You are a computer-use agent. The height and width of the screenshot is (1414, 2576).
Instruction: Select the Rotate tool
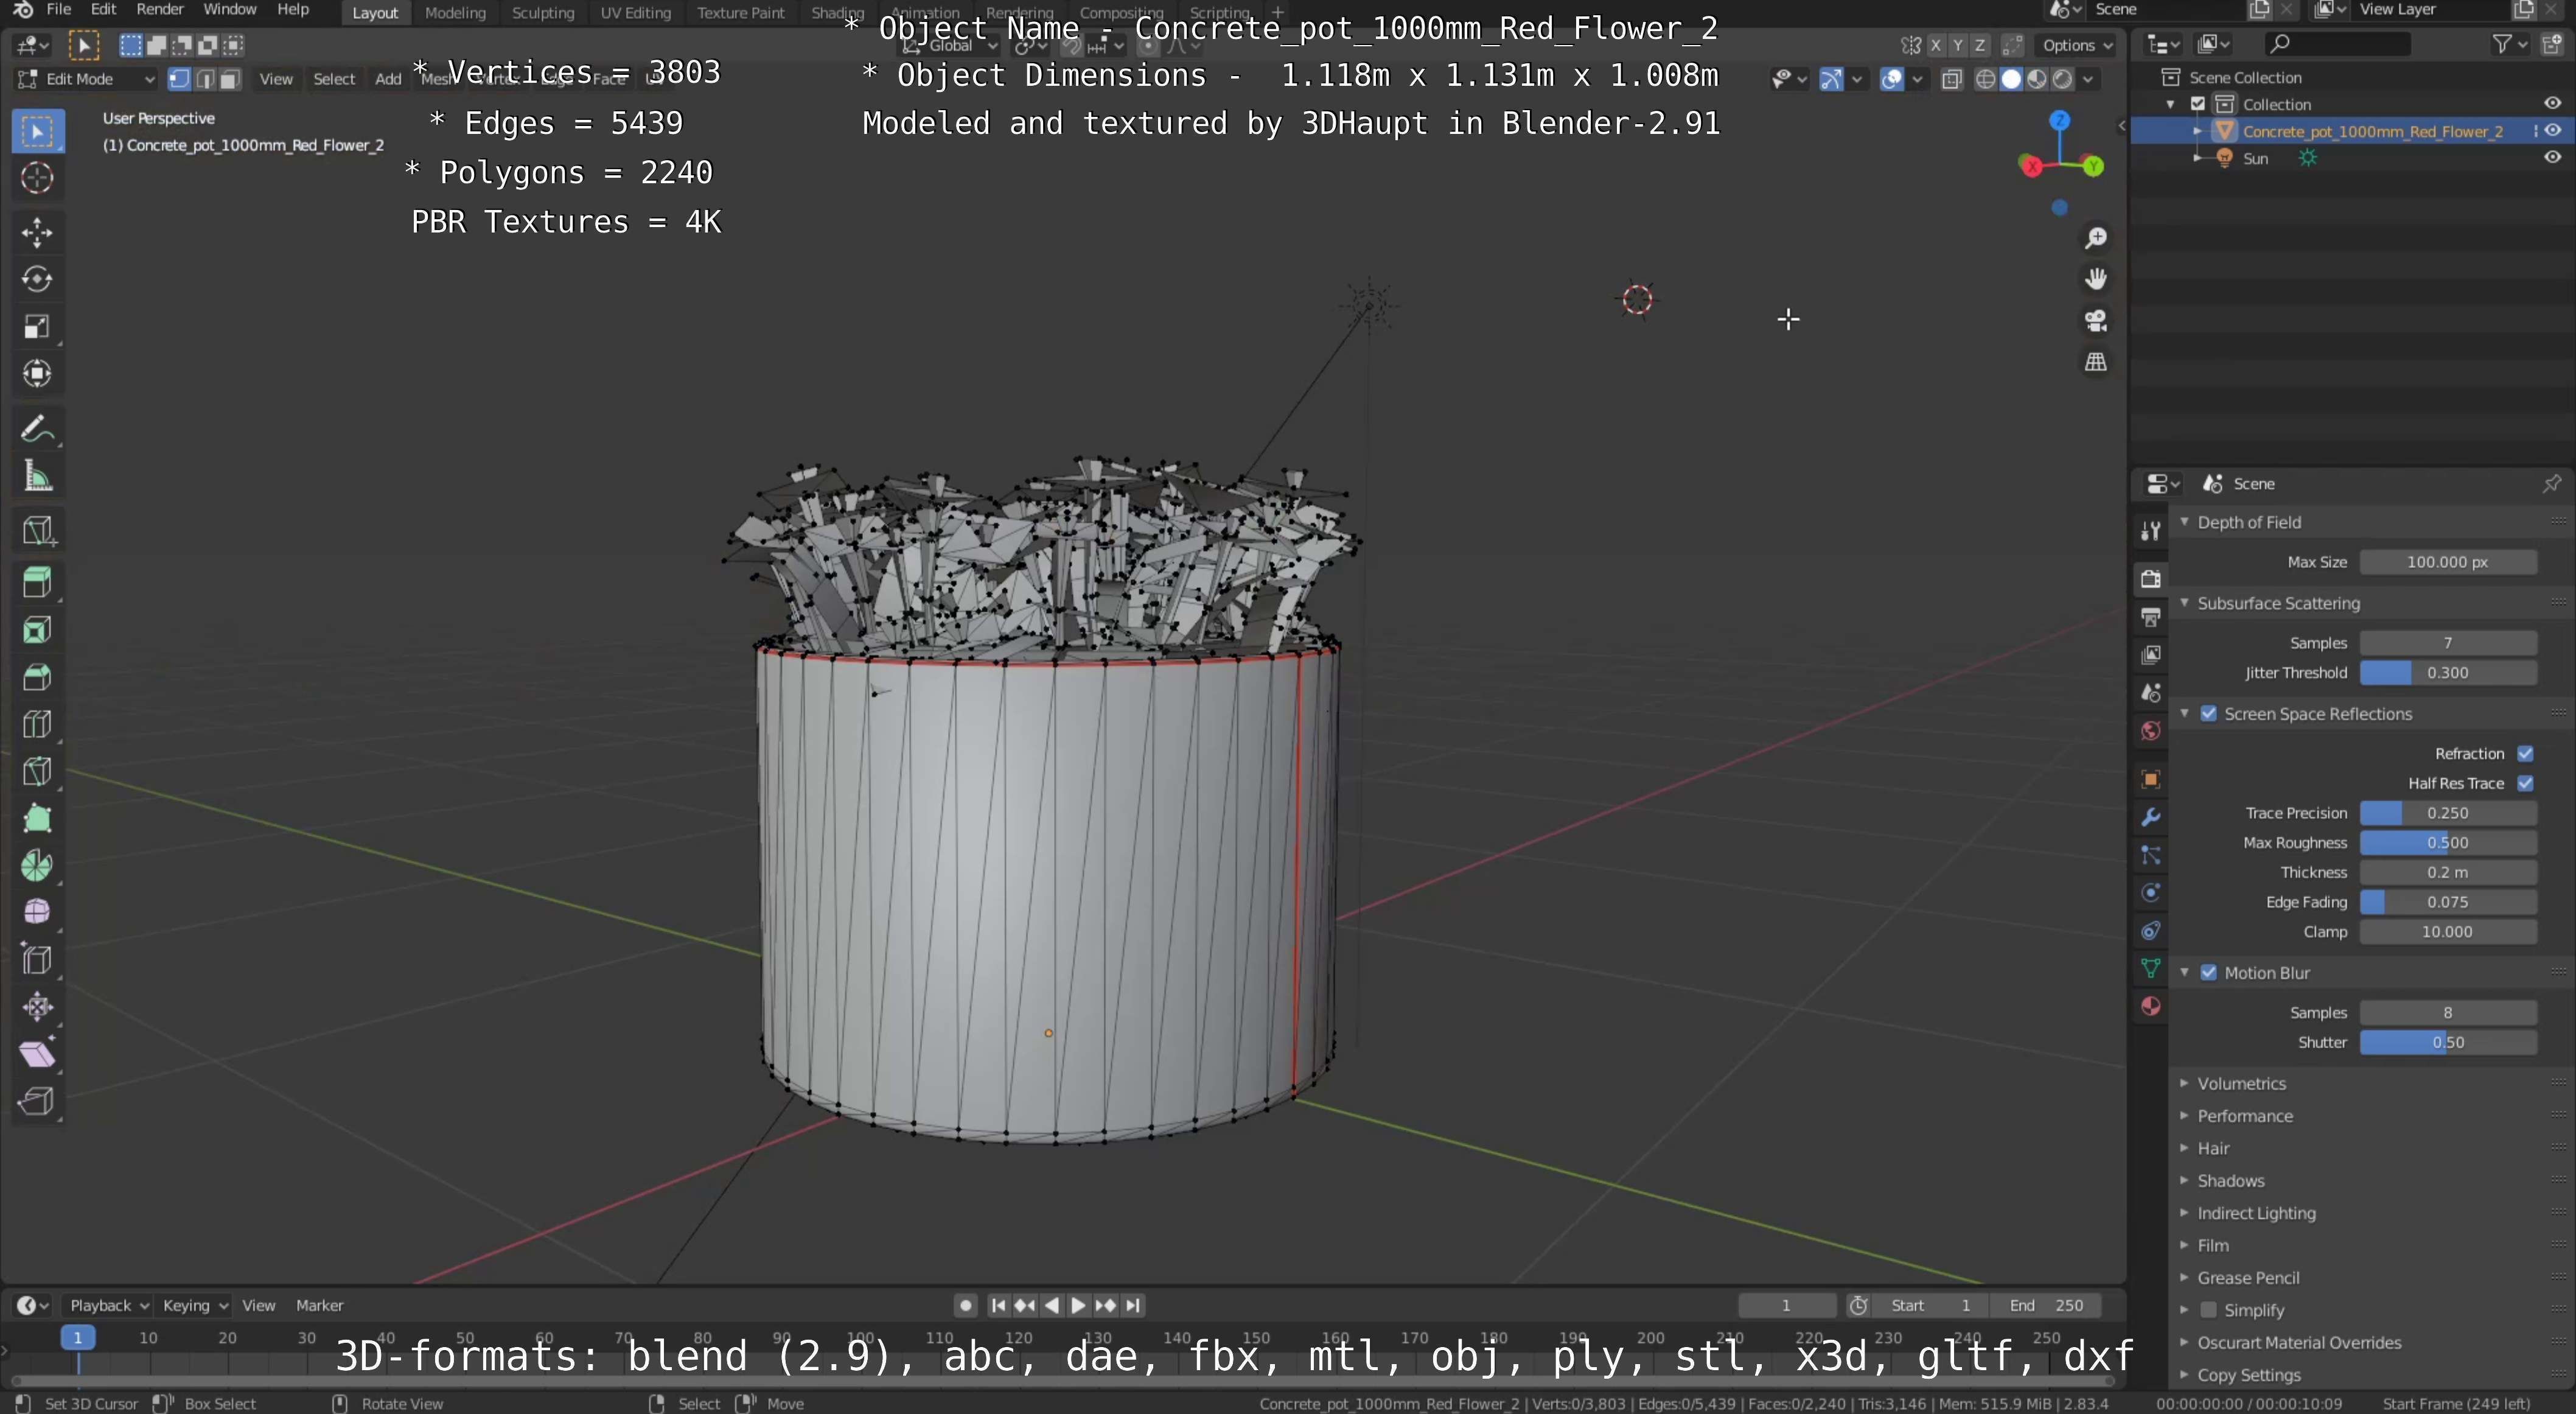(37, 279)
